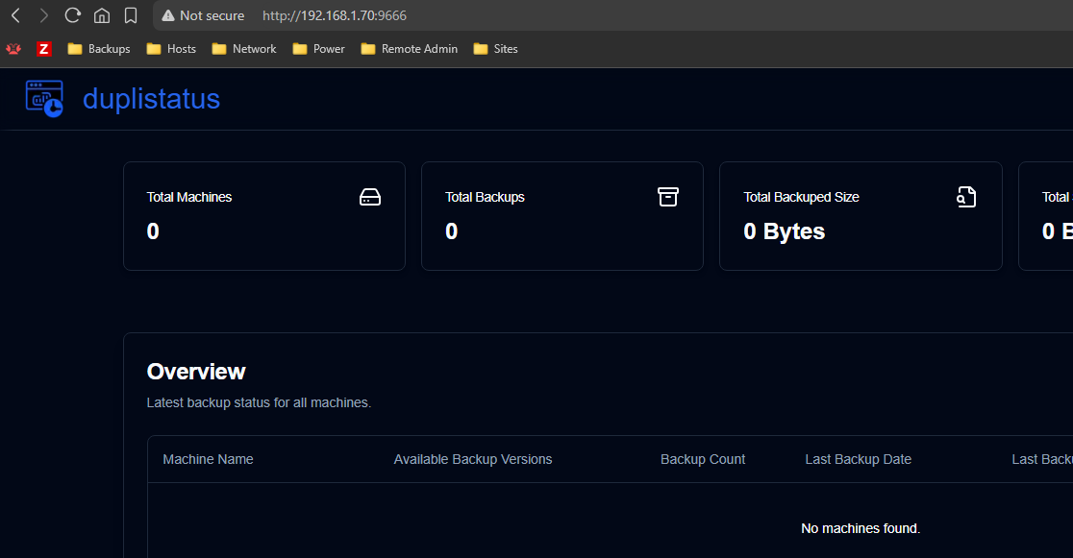Open the Power bookmark folder

pos(318,49)
